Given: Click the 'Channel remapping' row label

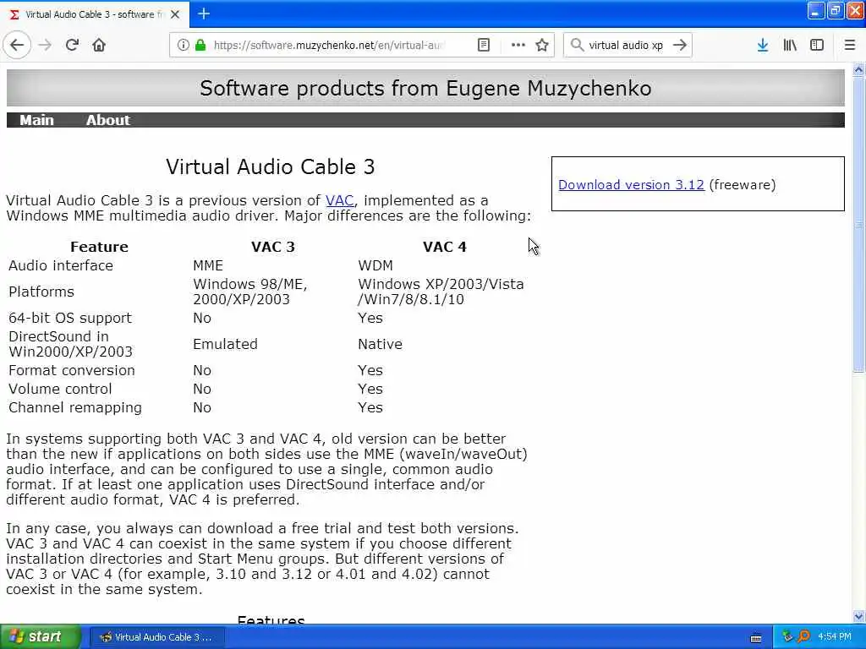Looking at the screenshot, I should [x=75, y=408].
